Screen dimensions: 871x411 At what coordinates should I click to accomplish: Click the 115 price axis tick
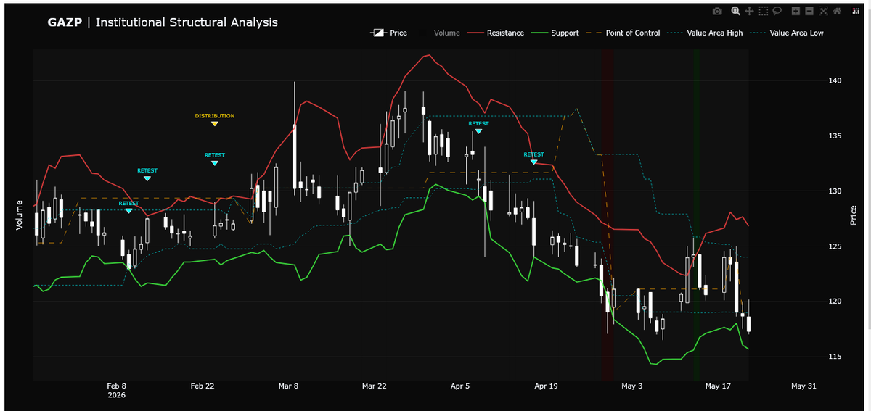[x=835, y=357]
